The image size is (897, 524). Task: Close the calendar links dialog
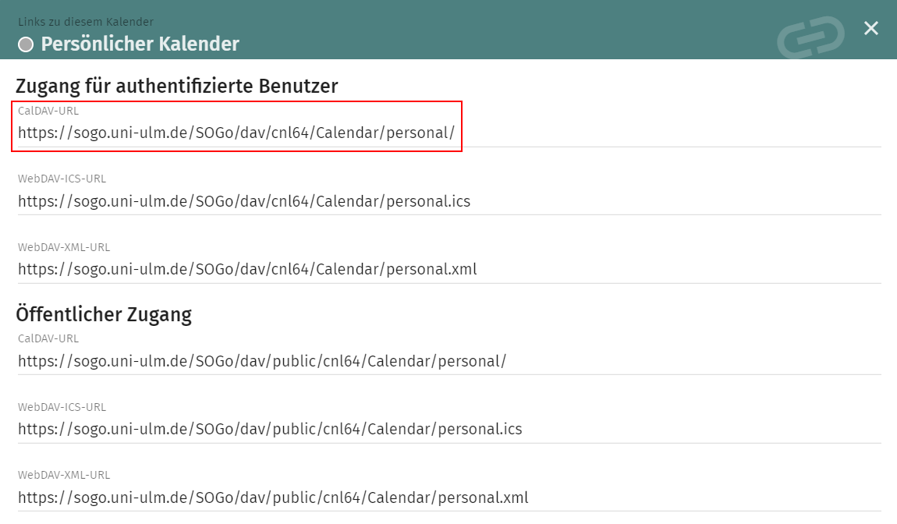(x=871, y=28)
